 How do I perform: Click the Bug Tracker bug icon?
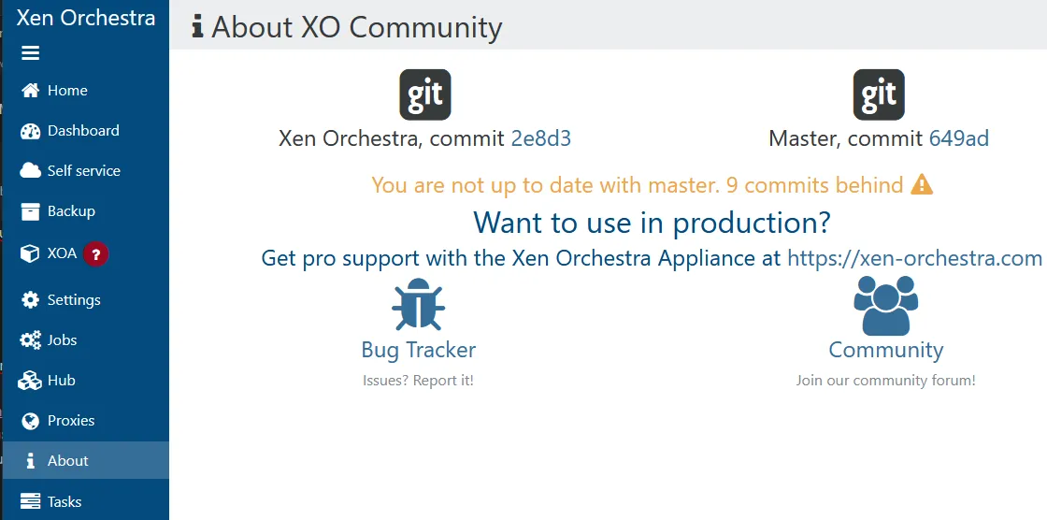click(x=418, y=305)
